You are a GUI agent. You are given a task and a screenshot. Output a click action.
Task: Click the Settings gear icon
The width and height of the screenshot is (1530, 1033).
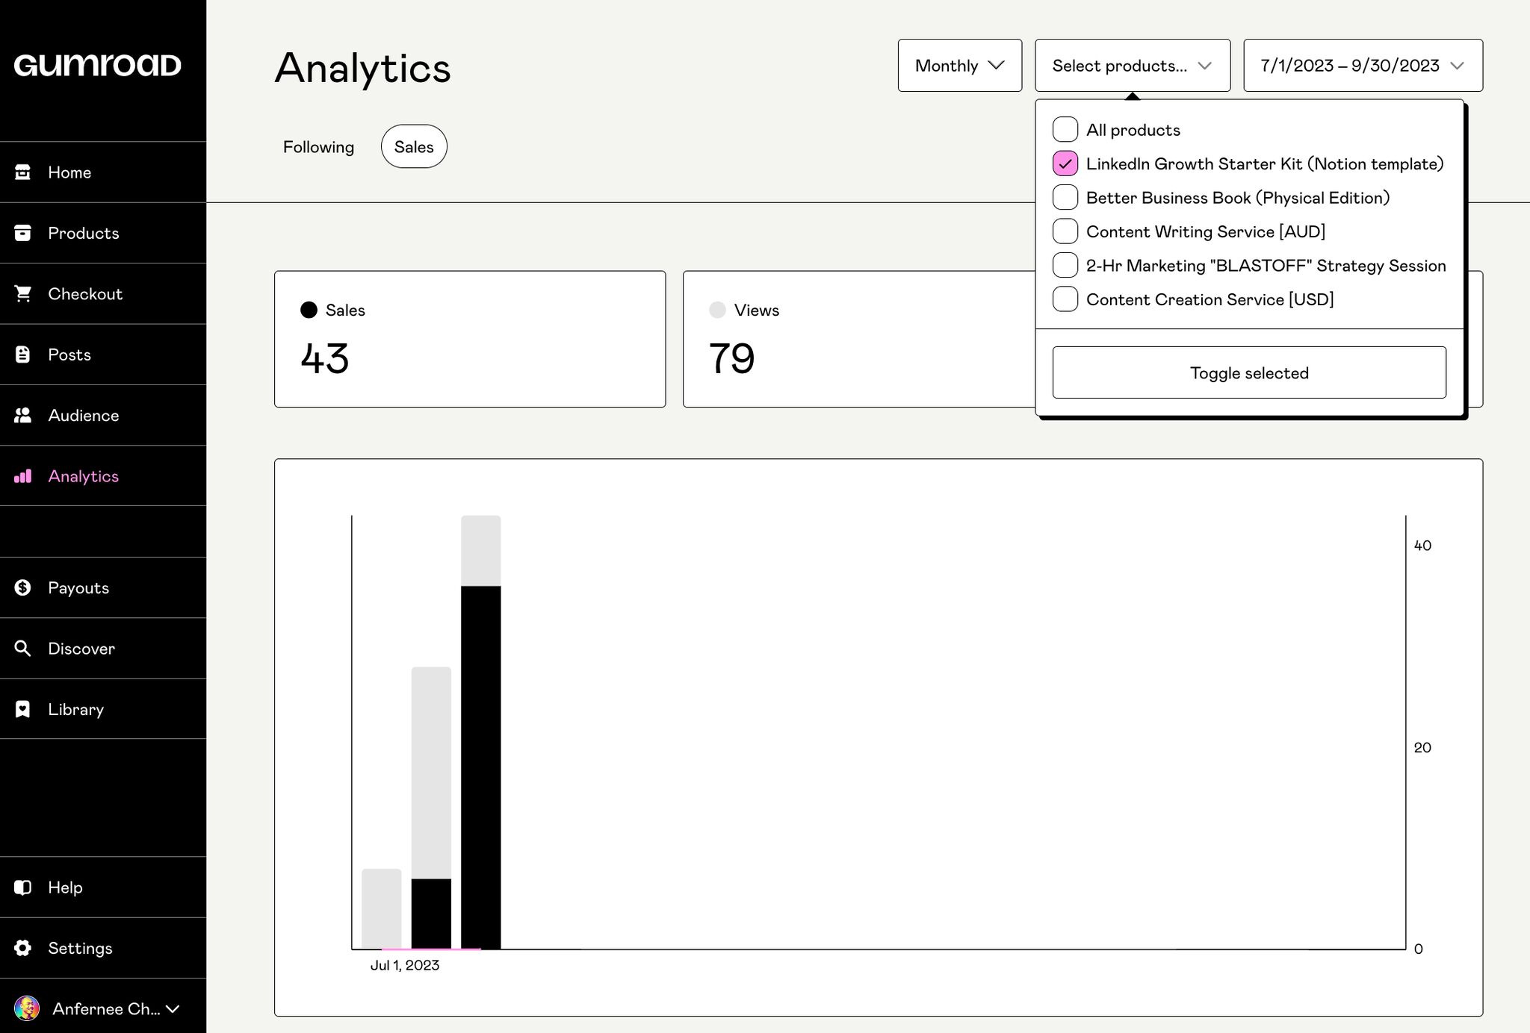(23, 948)
